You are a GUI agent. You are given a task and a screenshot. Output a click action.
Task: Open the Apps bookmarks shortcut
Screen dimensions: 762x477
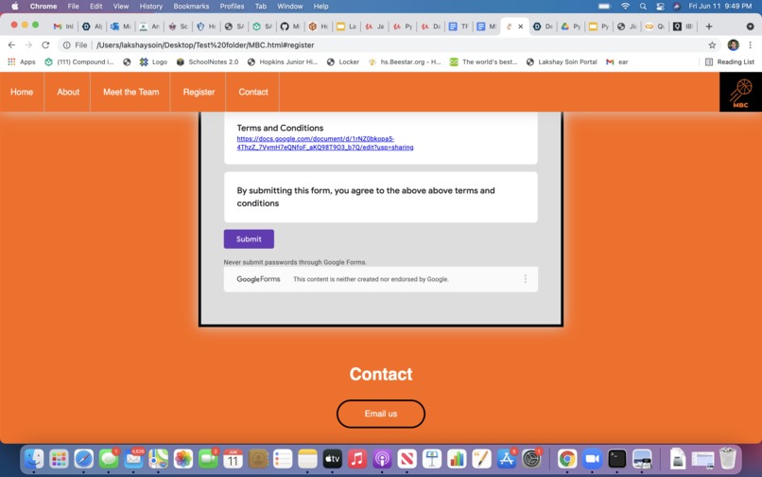pyautogui.click(x=22, y=62)
